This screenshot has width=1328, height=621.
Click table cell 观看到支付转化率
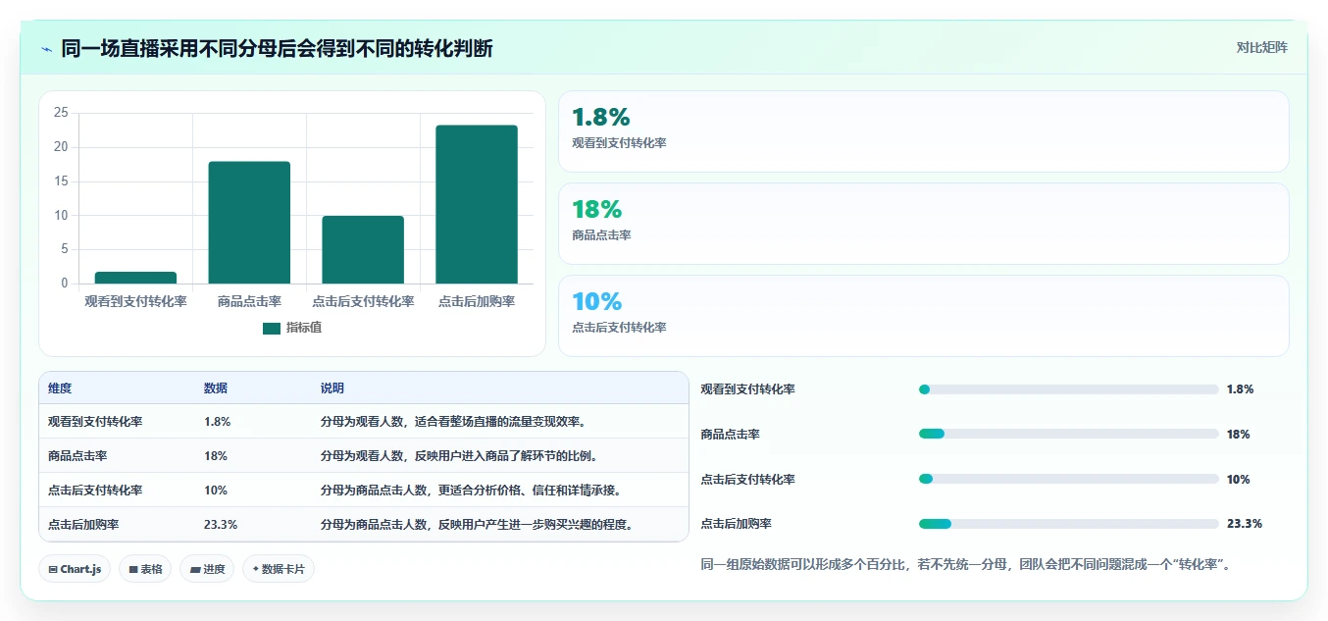coord(95,422)
